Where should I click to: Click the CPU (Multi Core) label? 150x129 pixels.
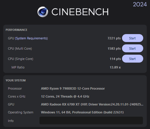click(x=20, y=48)
